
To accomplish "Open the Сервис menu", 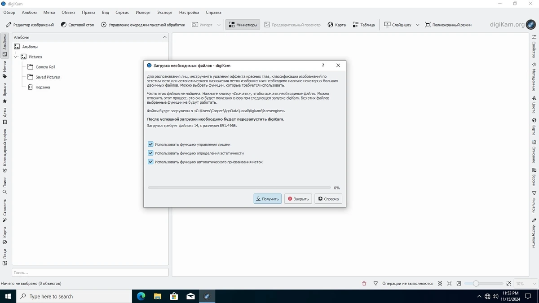I will (122, 12).
